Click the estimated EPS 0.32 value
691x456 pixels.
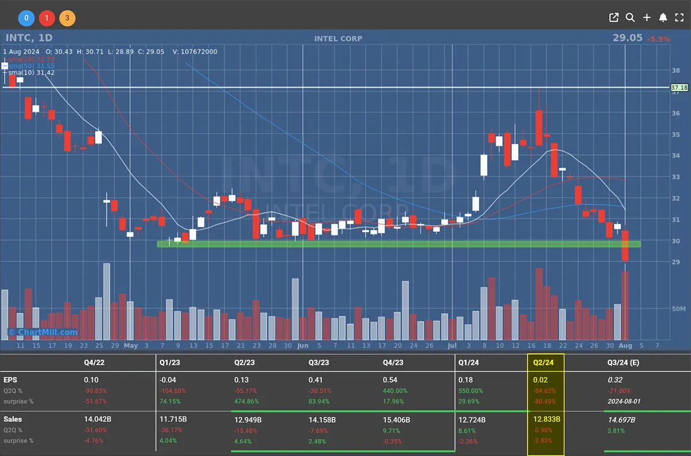tap(615, 381)
